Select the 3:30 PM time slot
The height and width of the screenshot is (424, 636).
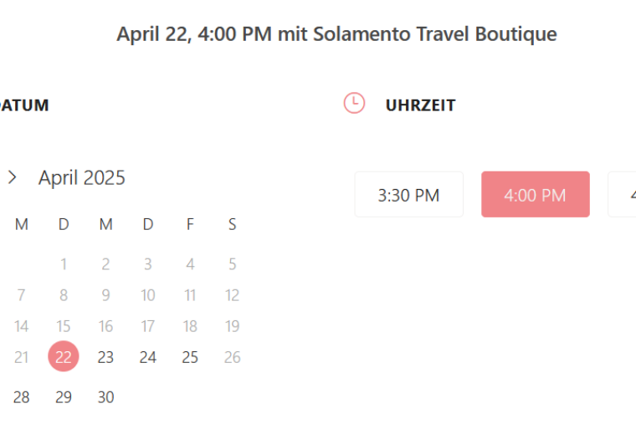point(408,195)
